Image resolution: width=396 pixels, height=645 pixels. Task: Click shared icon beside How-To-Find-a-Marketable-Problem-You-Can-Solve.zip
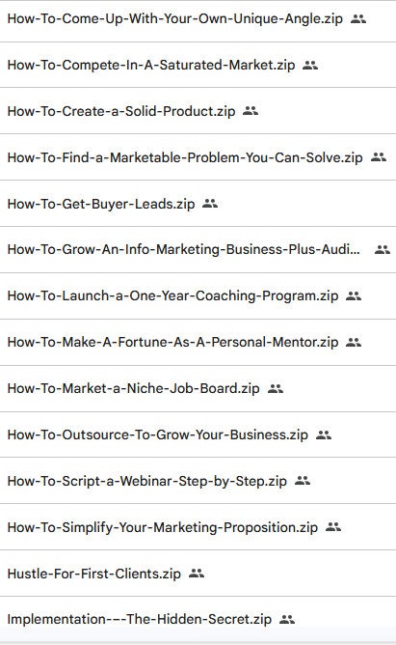point(379,156)
